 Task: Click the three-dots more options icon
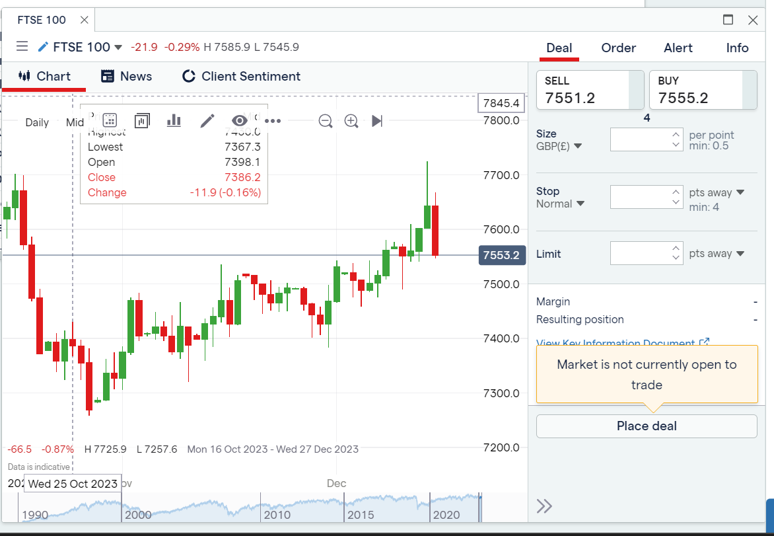pyautogui.click(x=273, y=121)
